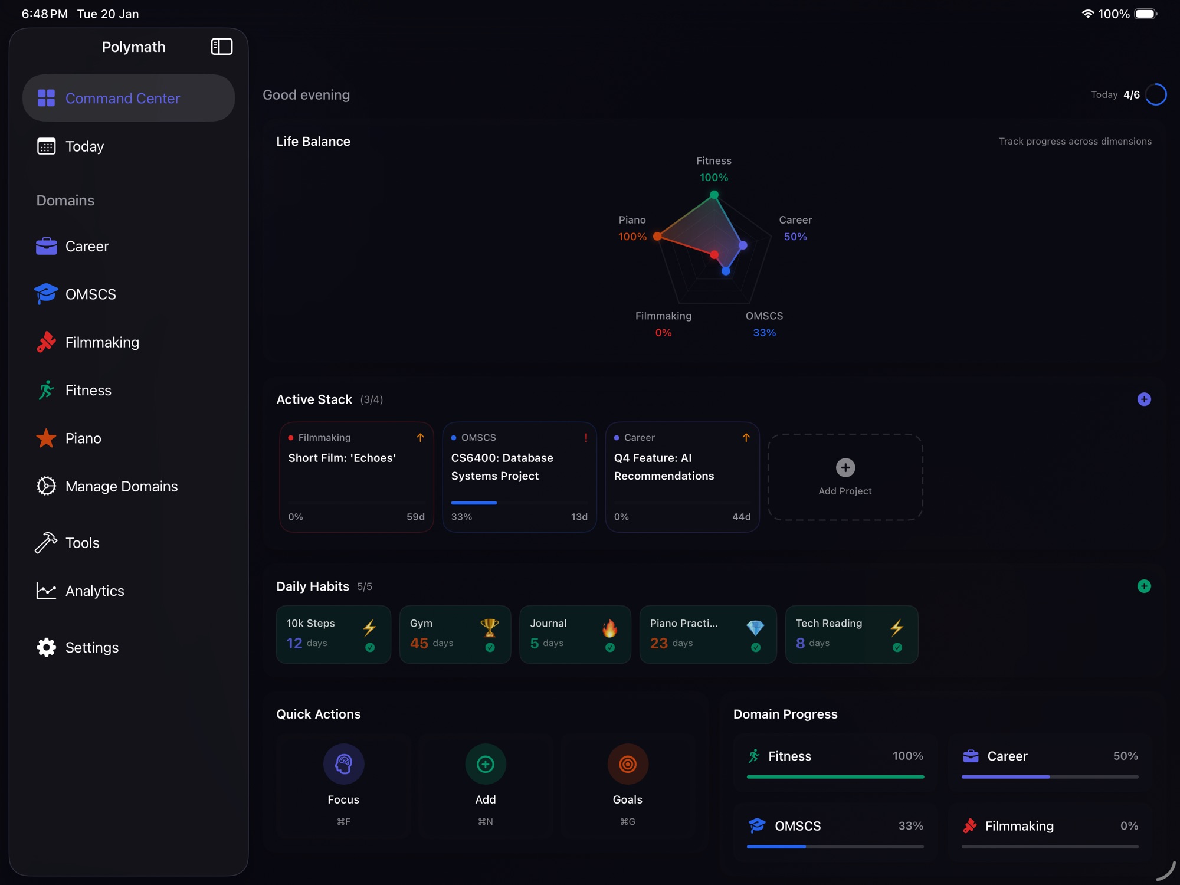
Task: Click the Focus brain icon in Quick Actions
Action: pyautogui.click(x=343, y=763)
